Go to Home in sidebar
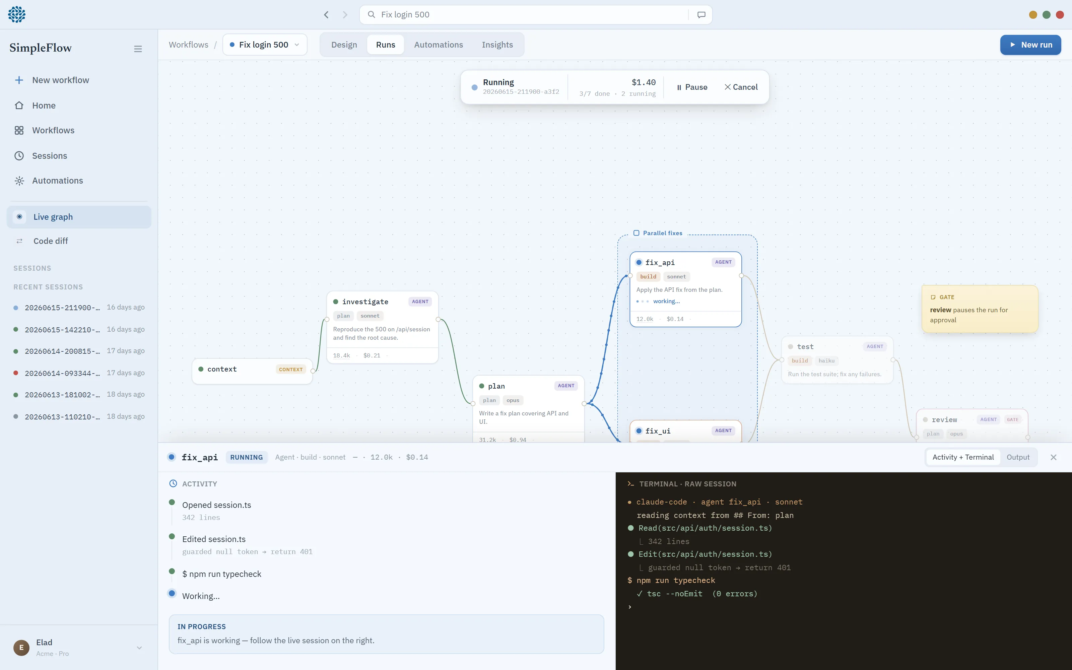This screenshot has width=1072, height=670. (79, 106)
